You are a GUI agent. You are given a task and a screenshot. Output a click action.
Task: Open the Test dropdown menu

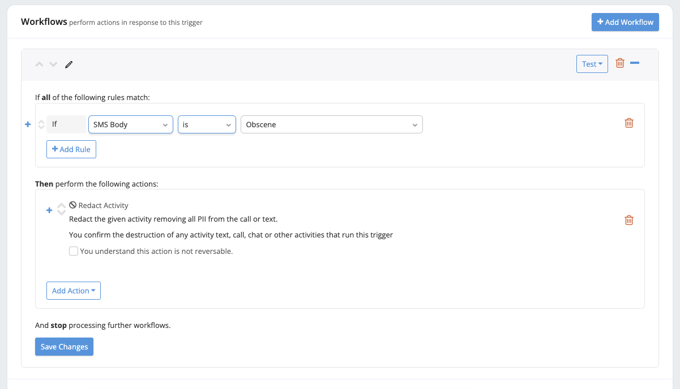point(592,64)
